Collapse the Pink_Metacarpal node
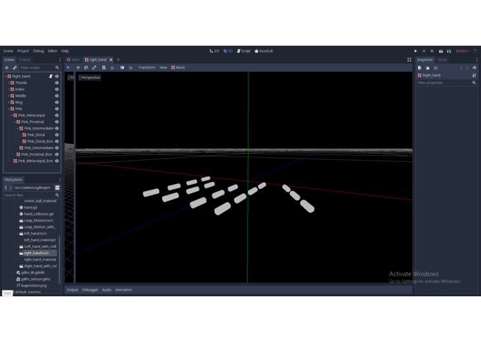This screenshot has height=342, width=481. click(12, 116)
